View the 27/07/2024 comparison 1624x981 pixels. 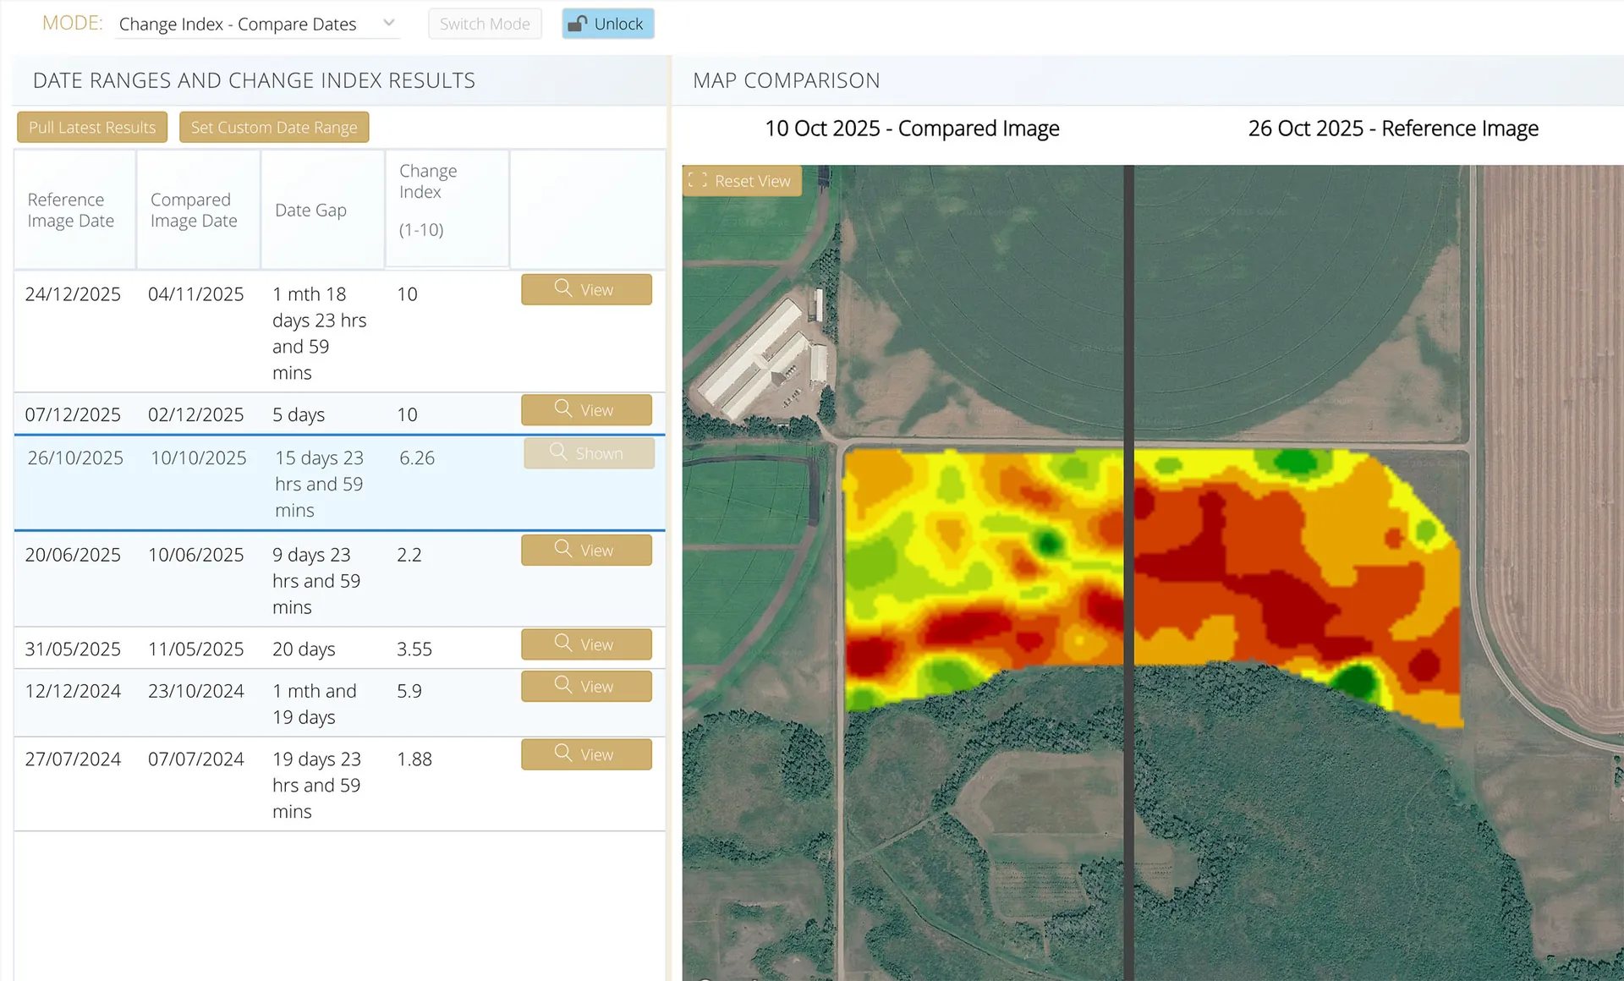(x=586, y=754)
